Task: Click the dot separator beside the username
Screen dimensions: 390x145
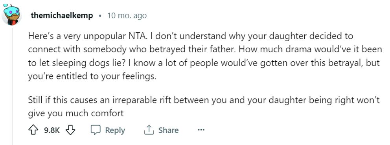Action: tap(100, 16)
